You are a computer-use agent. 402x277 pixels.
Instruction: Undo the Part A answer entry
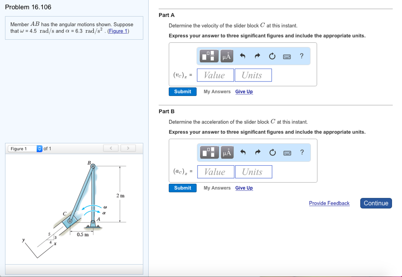(x=243, y=56)
